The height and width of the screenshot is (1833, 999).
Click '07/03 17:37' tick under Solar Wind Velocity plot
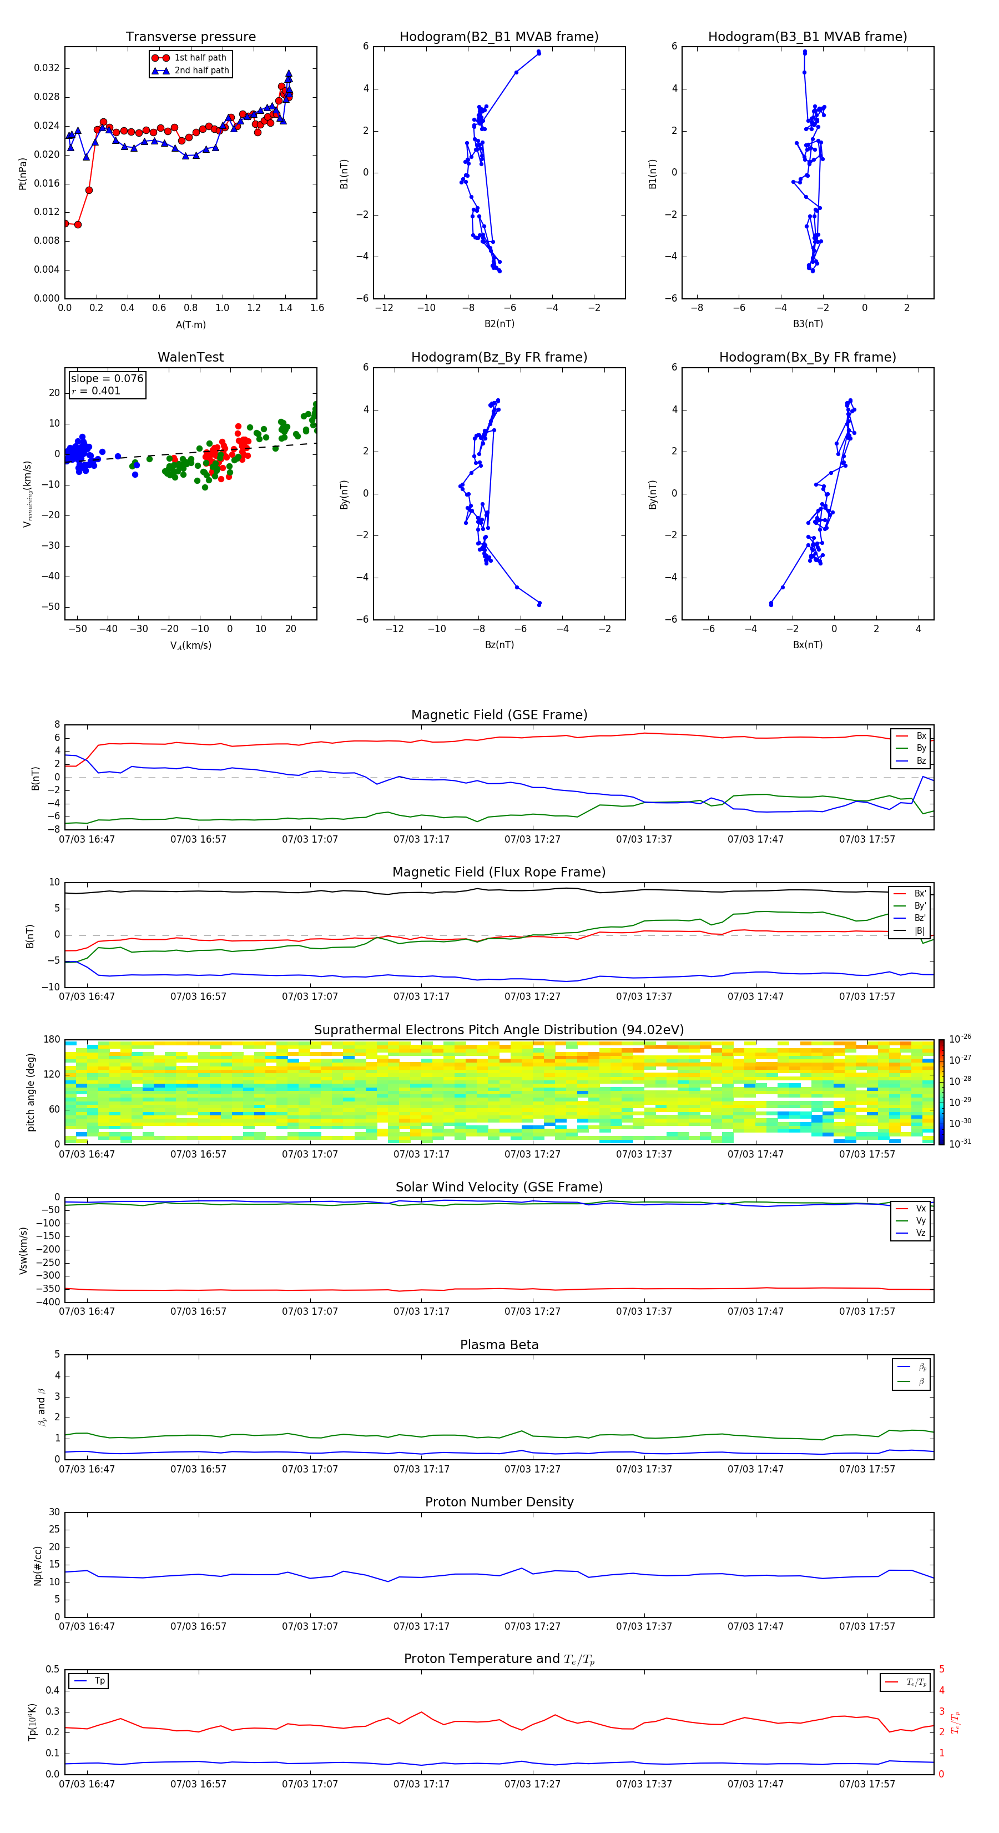643,1311
